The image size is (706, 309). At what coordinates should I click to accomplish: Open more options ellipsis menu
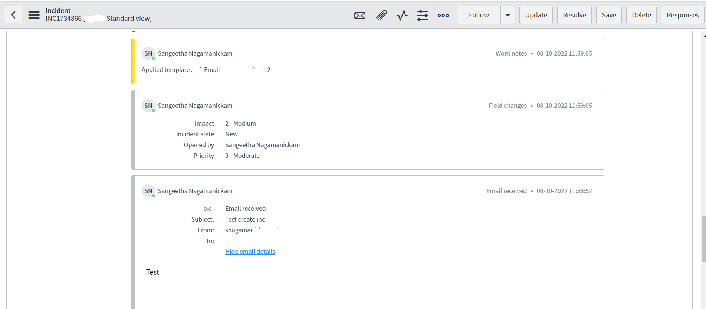[443, 15]
